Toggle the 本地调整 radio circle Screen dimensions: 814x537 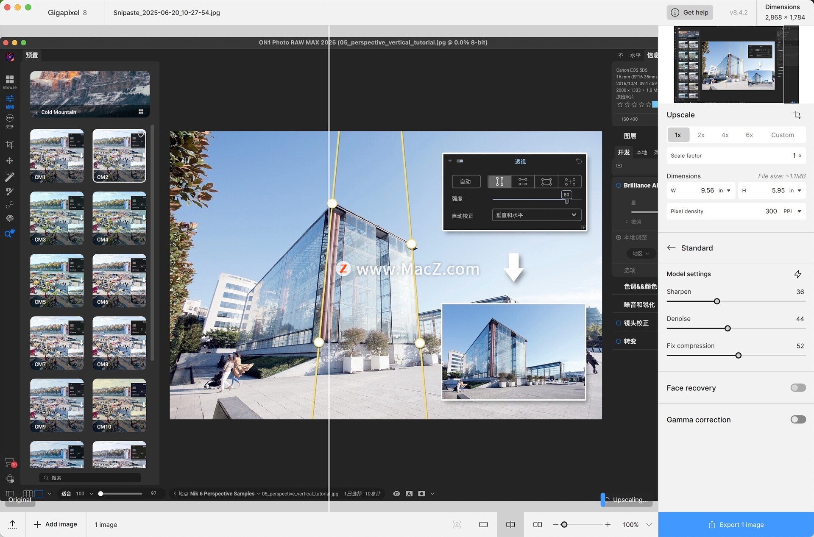619,237
